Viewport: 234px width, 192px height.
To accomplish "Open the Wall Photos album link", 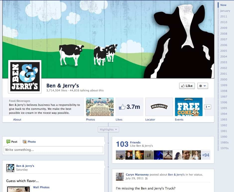I will [x=41, y=187].
